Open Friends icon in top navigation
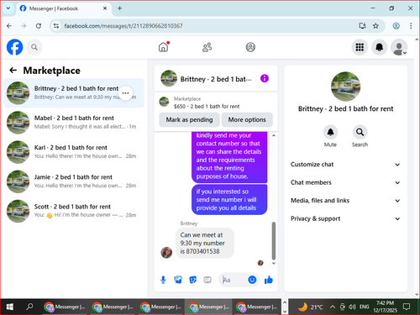 207,47
